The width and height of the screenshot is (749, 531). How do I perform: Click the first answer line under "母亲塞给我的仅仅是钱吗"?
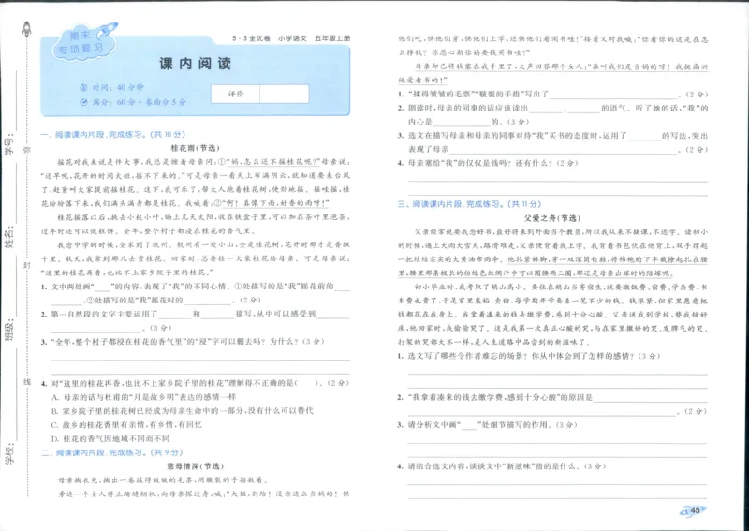tap(557, 181)
